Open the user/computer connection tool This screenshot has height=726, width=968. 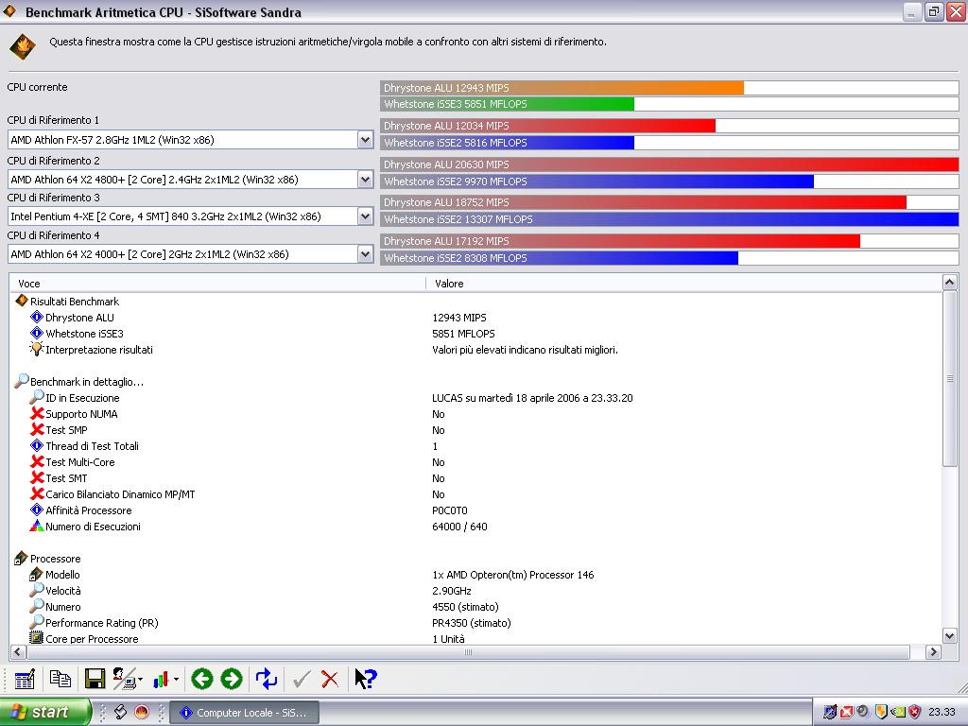point(124,679)
